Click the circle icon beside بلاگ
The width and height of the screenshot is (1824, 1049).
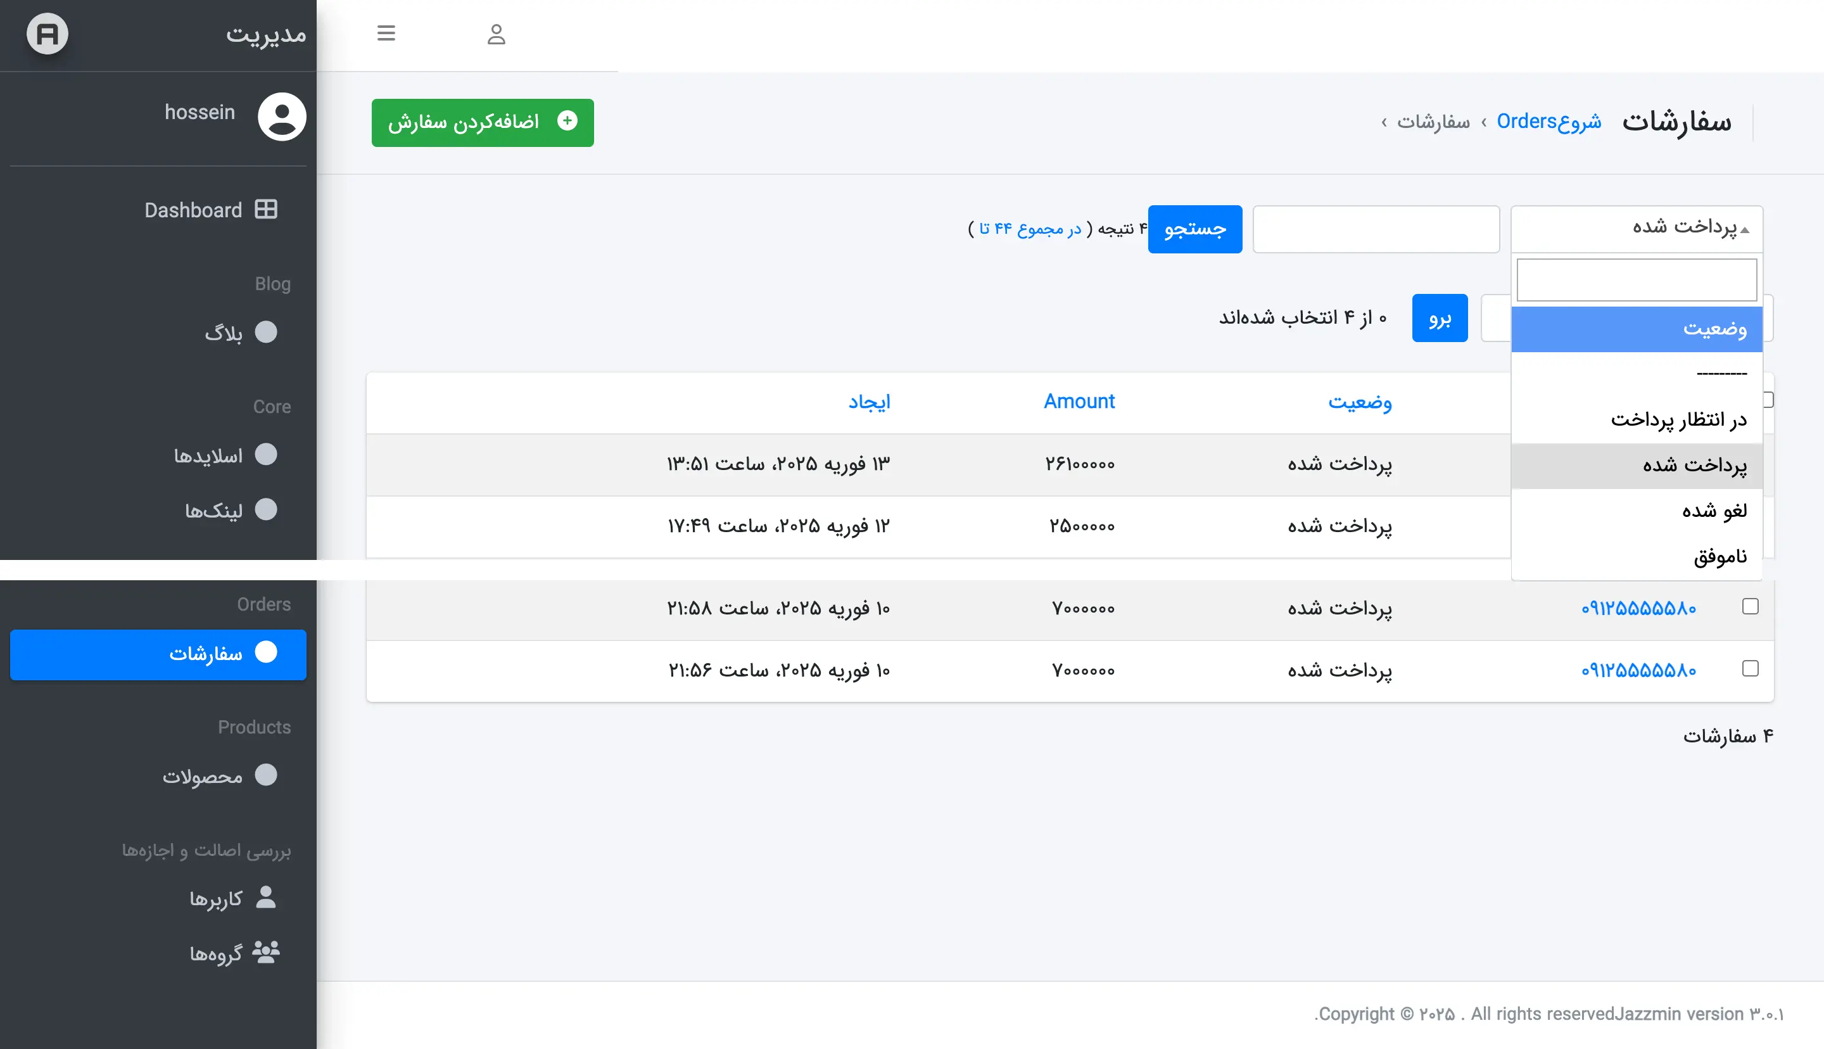[266, 332]
